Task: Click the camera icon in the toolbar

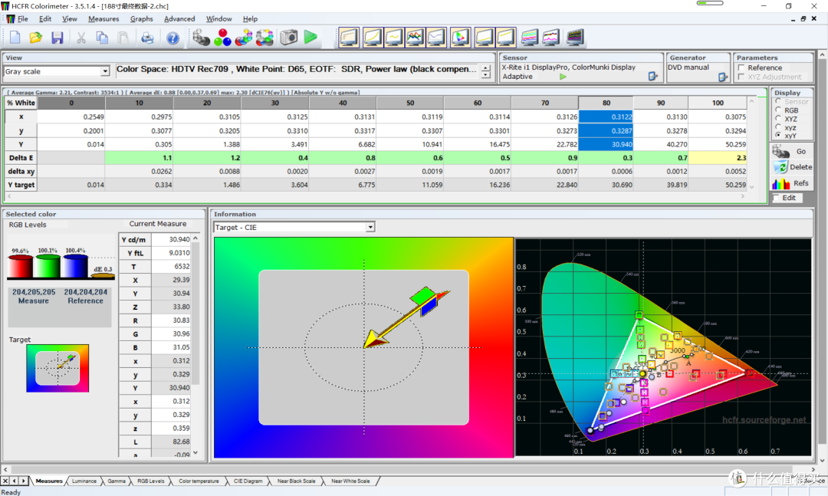Action: 288,37
